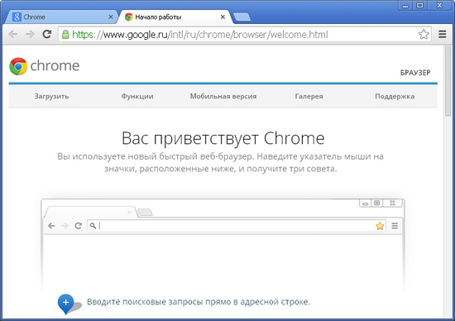Click the БРАУЗЕР link

(x=415, y=73)
